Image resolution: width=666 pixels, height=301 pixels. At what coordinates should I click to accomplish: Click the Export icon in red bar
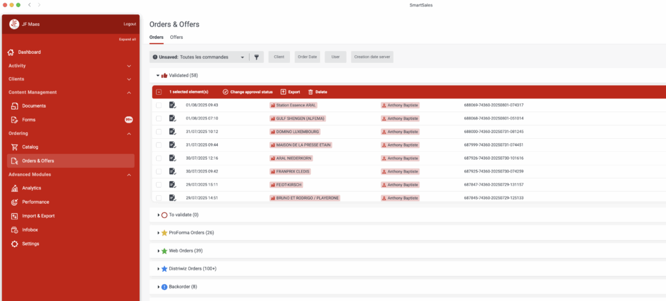[x=284, y=92]
